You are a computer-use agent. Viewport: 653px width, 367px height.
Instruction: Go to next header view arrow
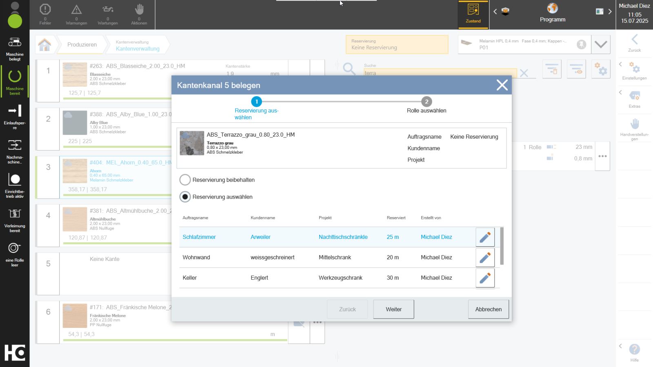(610, 11)
